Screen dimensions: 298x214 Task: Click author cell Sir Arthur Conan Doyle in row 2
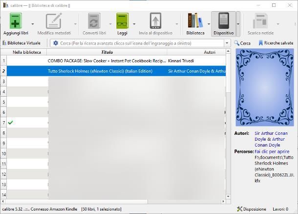(196, 71)
